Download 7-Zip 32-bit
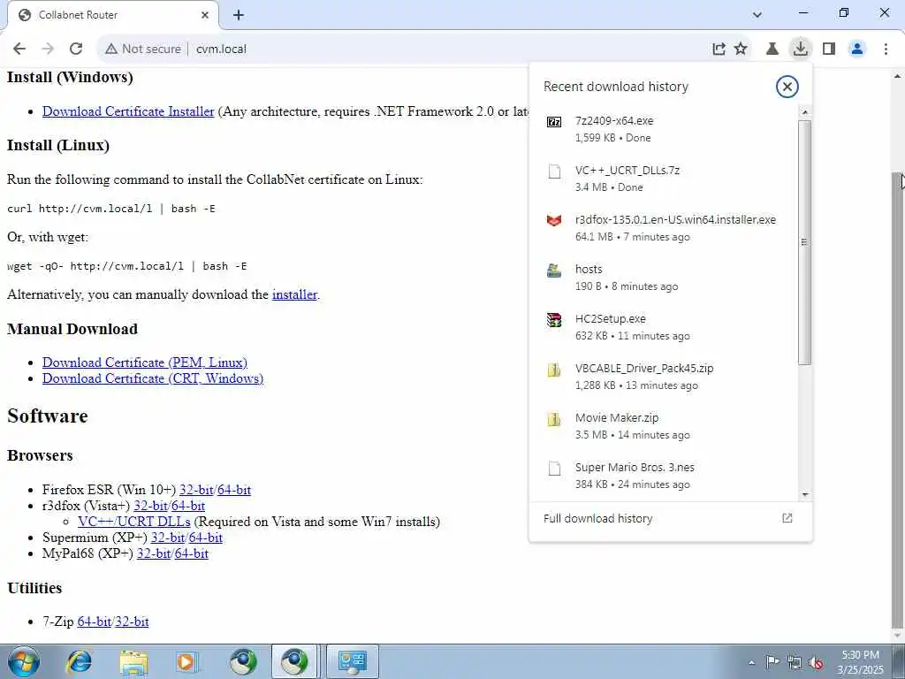Viewport: 905px width, 679px height. point(133,622)
